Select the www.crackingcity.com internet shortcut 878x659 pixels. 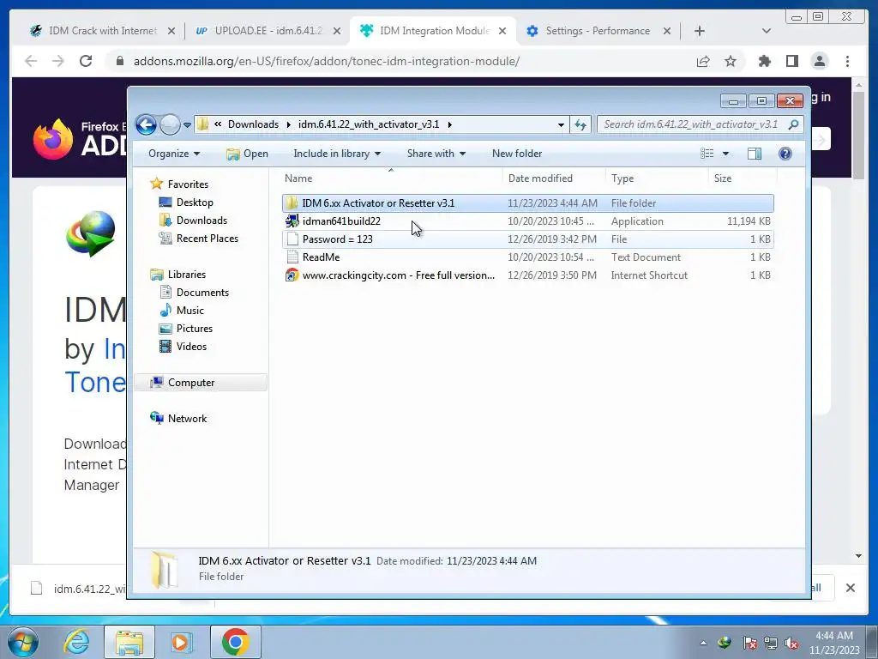coord(528,275)
